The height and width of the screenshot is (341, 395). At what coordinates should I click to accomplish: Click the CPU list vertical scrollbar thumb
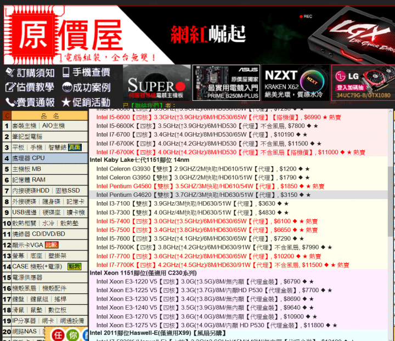(x=391, y=201)
